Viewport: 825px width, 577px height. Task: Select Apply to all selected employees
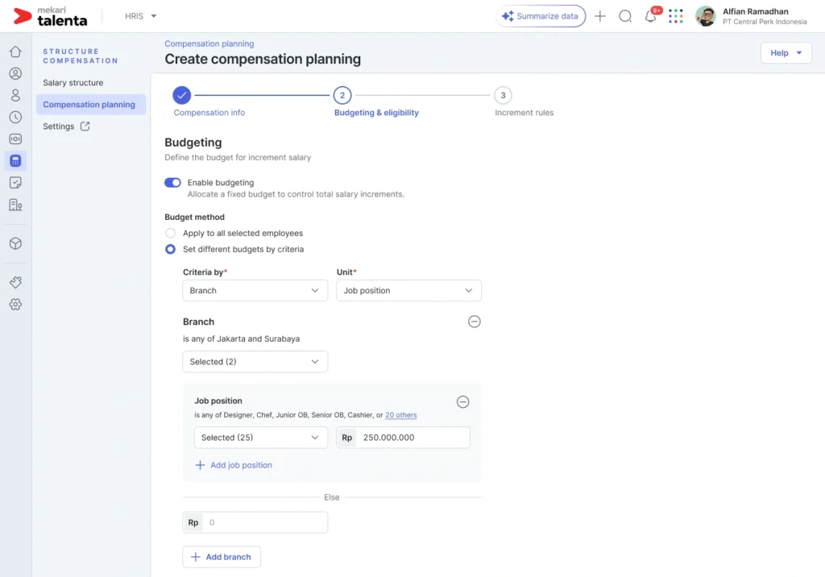coord(170,233)
